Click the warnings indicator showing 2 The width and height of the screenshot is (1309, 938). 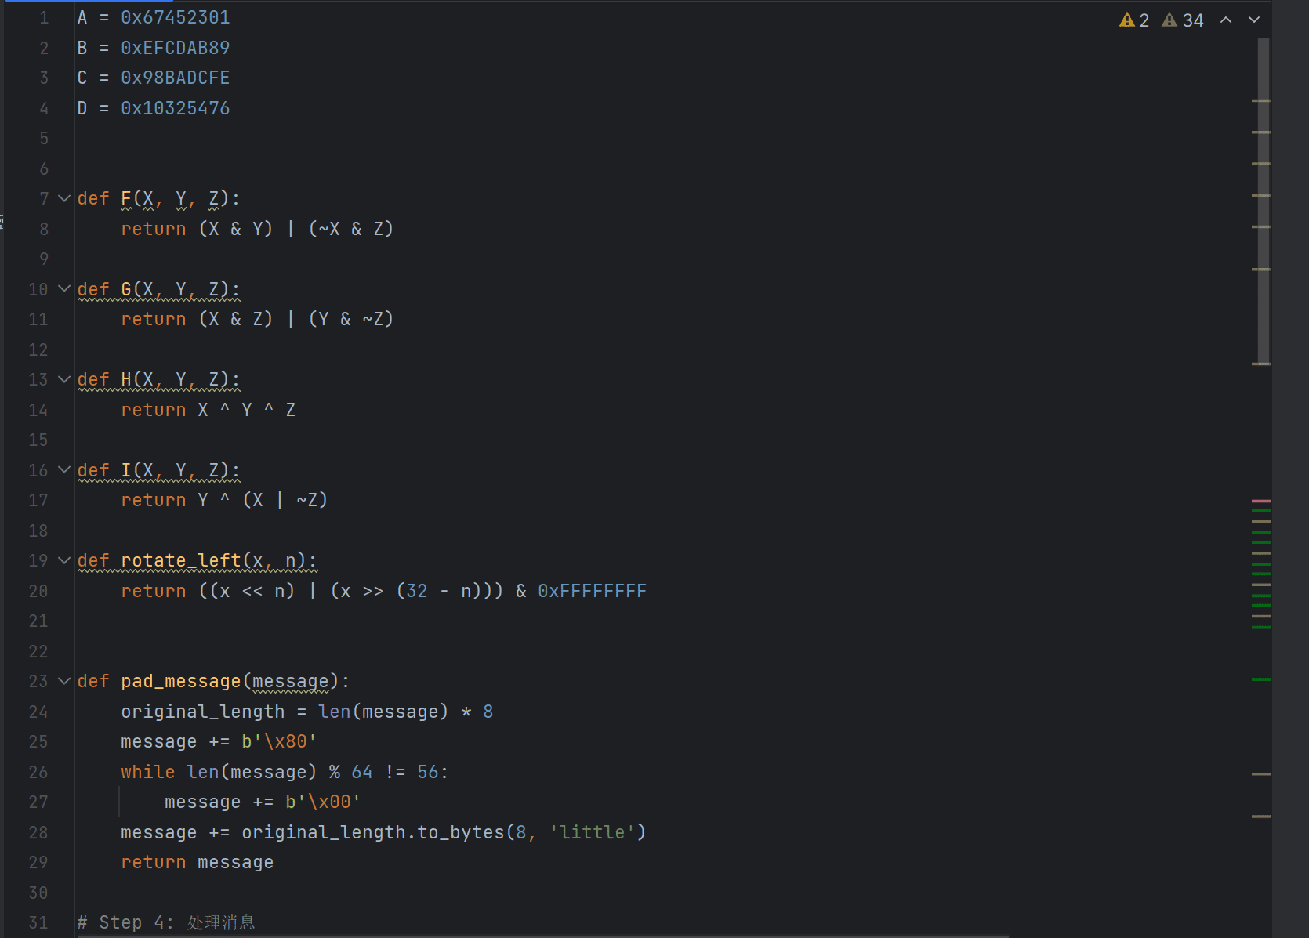1134,20
